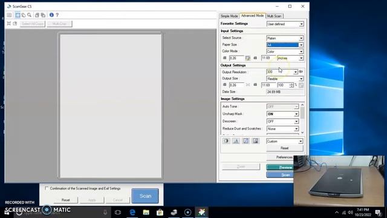This screenshot has height=218, width=387.
Task: Click the input width field 8.26
Action: (236, 58)
